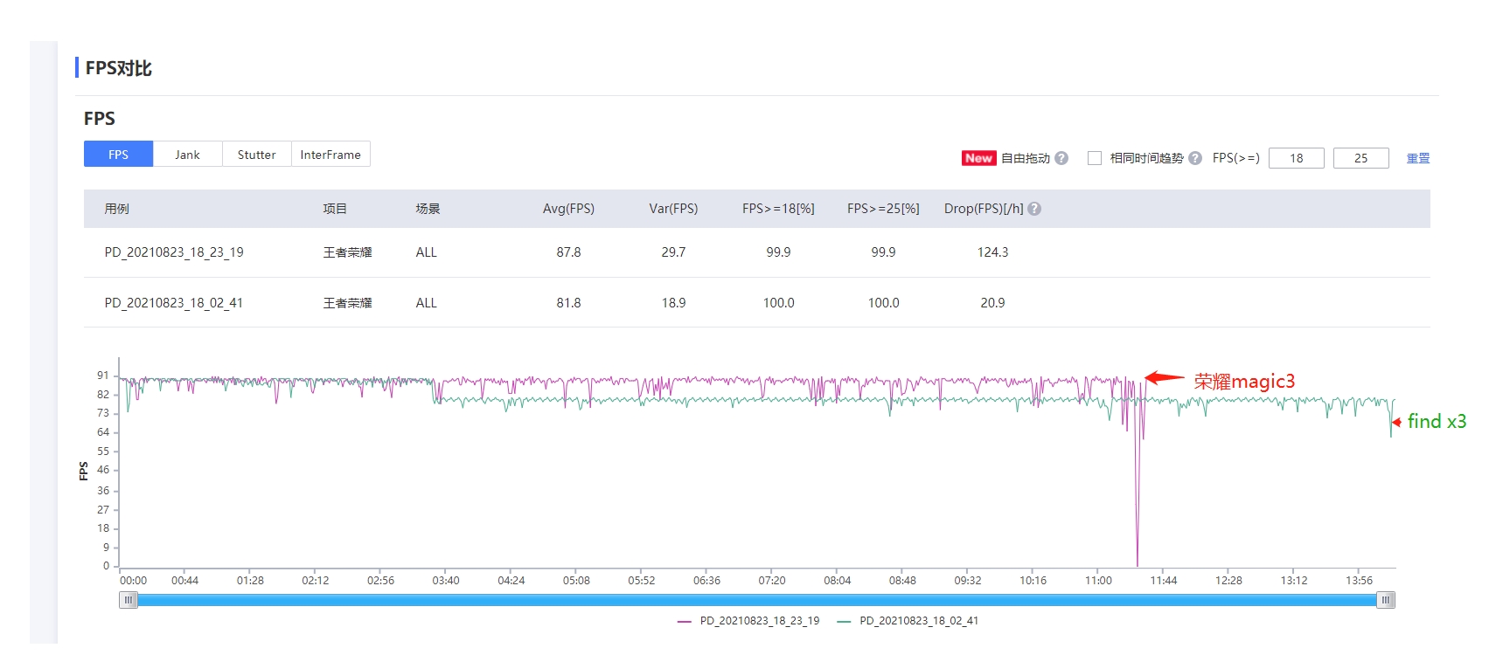This screenshot has width=1496, height=655.
Task: Click 王者荣耀 in the PD_20210823_18_23_19 row
Action: coord(347,252)
